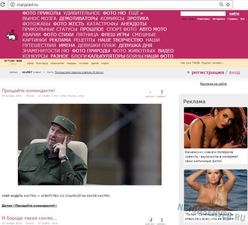Open the КАЛЬКУЛЯТОРЫ category

pyautogui.click(x=106, y=56)
